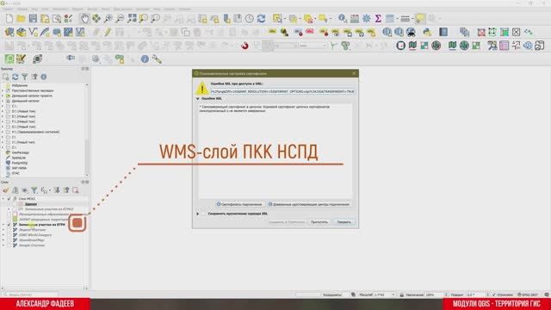This screenshot has height=310, width=551.
Task: Filter the Browser panel with funnel icon
Action: coord(25,77)
